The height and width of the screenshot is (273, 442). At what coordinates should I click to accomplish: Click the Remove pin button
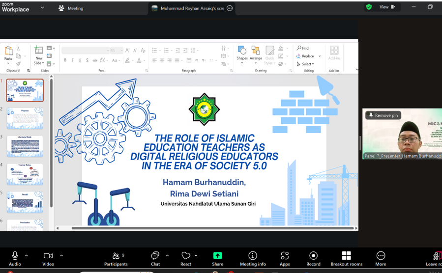coord(383,115)
